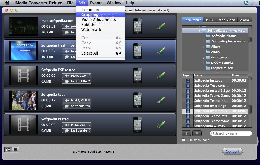Screen dimensions: 260x165
Task: Click the file list vertical scrollbar thumb
Action: [x=250, y=109]
